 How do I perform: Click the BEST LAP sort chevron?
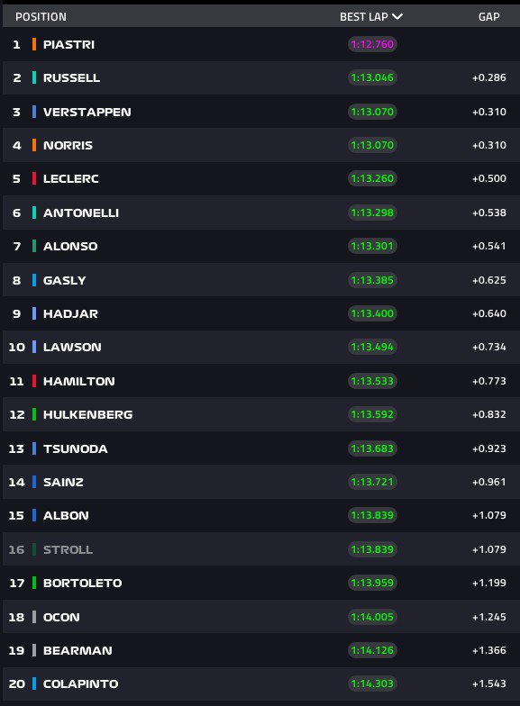(x=397, y=16)
